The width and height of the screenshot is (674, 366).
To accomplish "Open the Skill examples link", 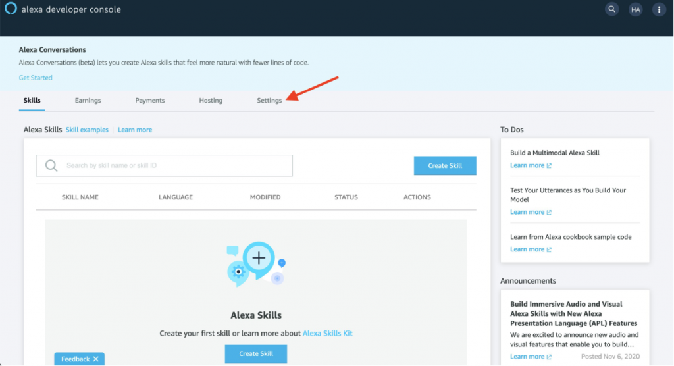I will (87, 130).
